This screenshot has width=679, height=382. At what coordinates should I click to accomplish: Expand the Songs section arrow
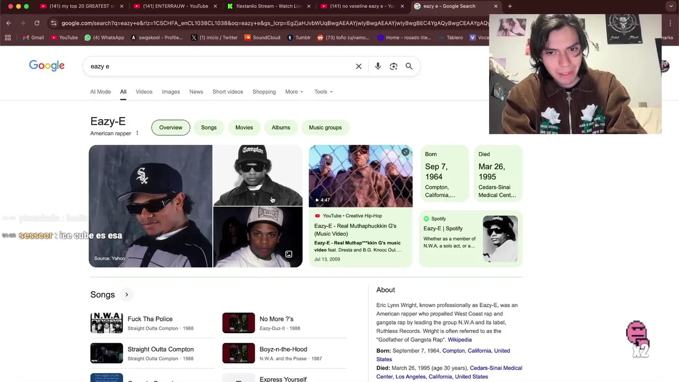click(126, 294)
